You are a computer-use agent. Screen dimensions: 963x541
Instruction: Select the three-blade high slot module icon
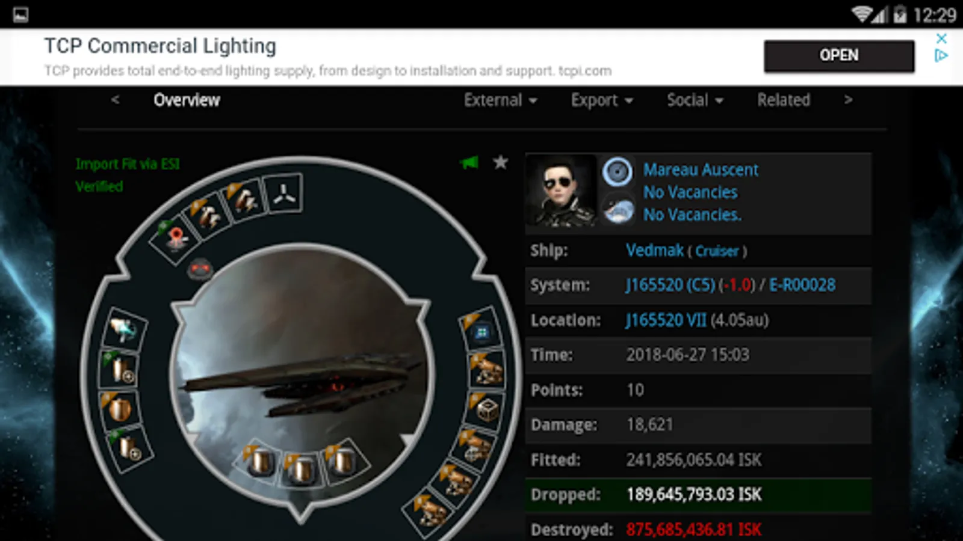click(x=283, y=193)
